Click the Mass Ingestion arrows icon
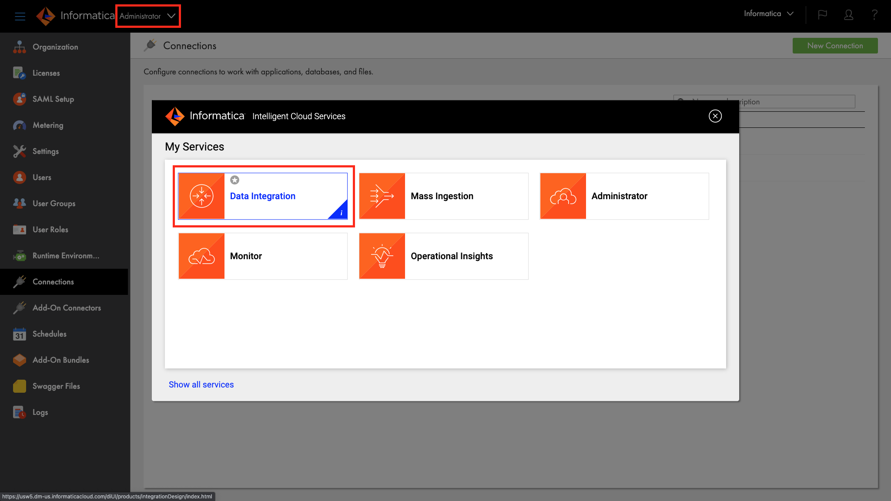The height and width of the screenshot is (501, 891). tap(382, 196)
